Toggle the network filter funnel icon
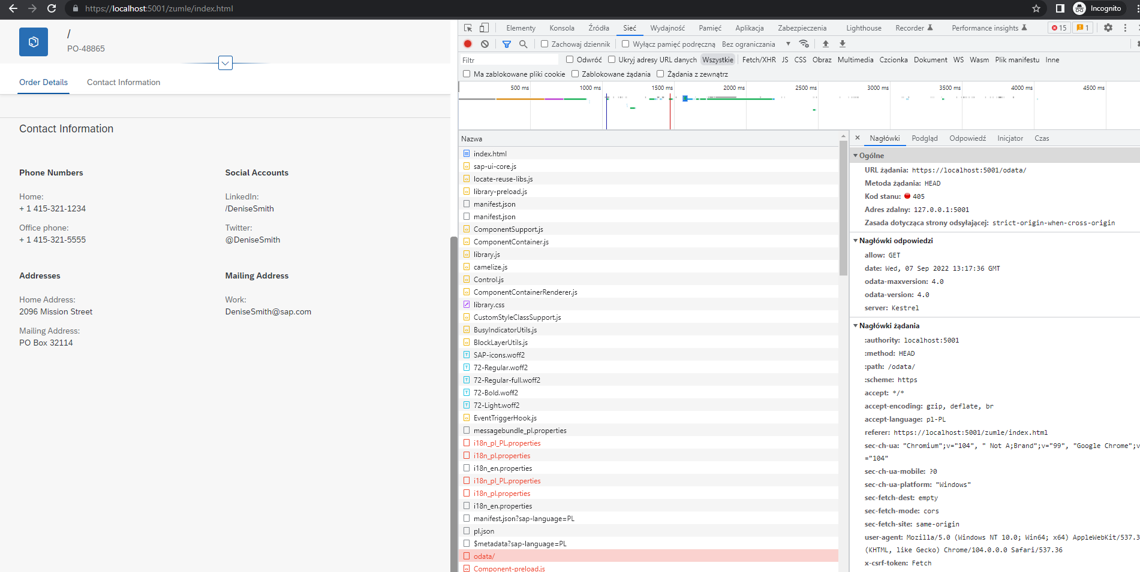Screen dimensions: 1140x572 [x=507, y=44]
